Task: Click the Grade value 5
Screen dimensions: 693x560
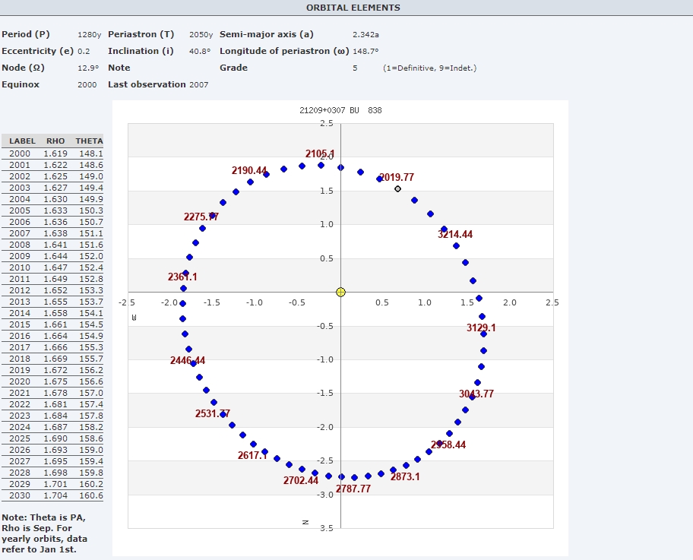Action: point(355,68)
